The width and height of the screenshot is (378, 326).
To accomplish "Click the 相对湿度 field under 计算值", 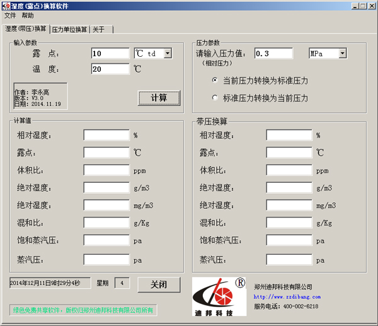I will pos(106,135).
